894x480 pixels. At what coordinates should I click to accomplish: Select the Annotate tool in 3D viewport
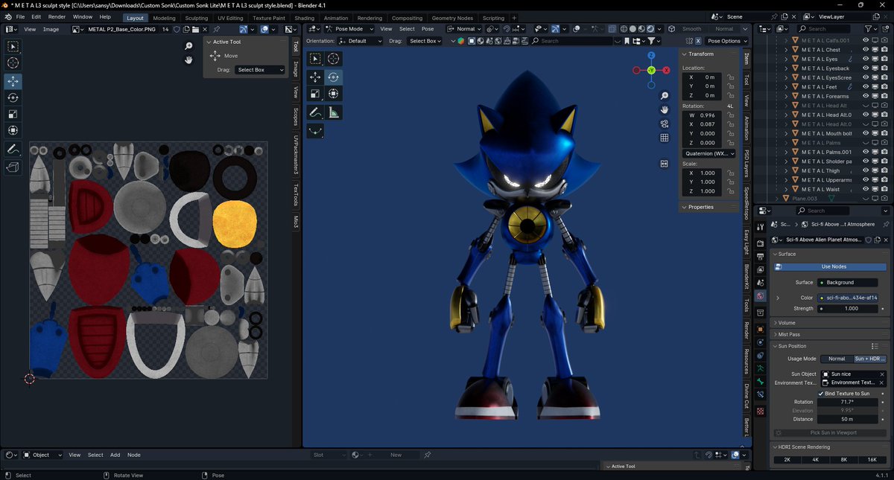click(315, 112)
